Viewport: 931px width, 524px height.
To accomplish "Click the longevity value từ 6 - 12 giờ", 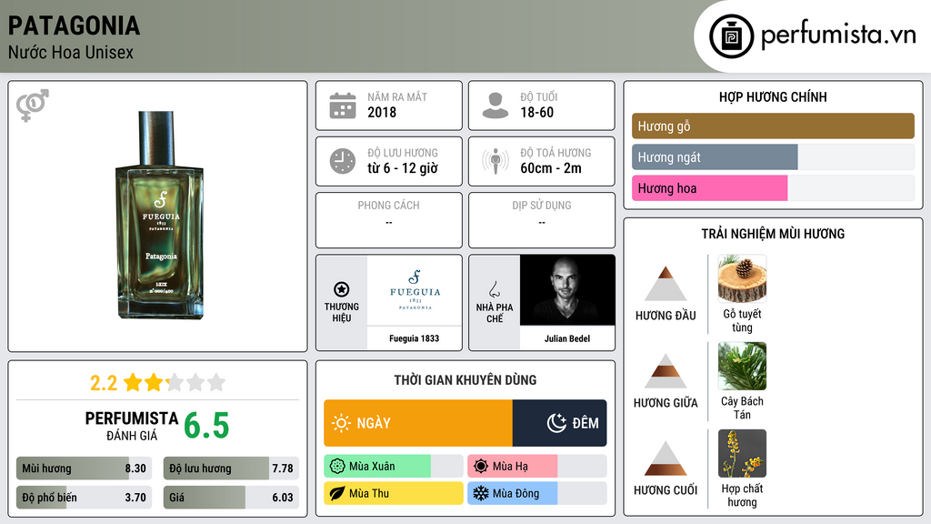I will (x=403, y=168).
